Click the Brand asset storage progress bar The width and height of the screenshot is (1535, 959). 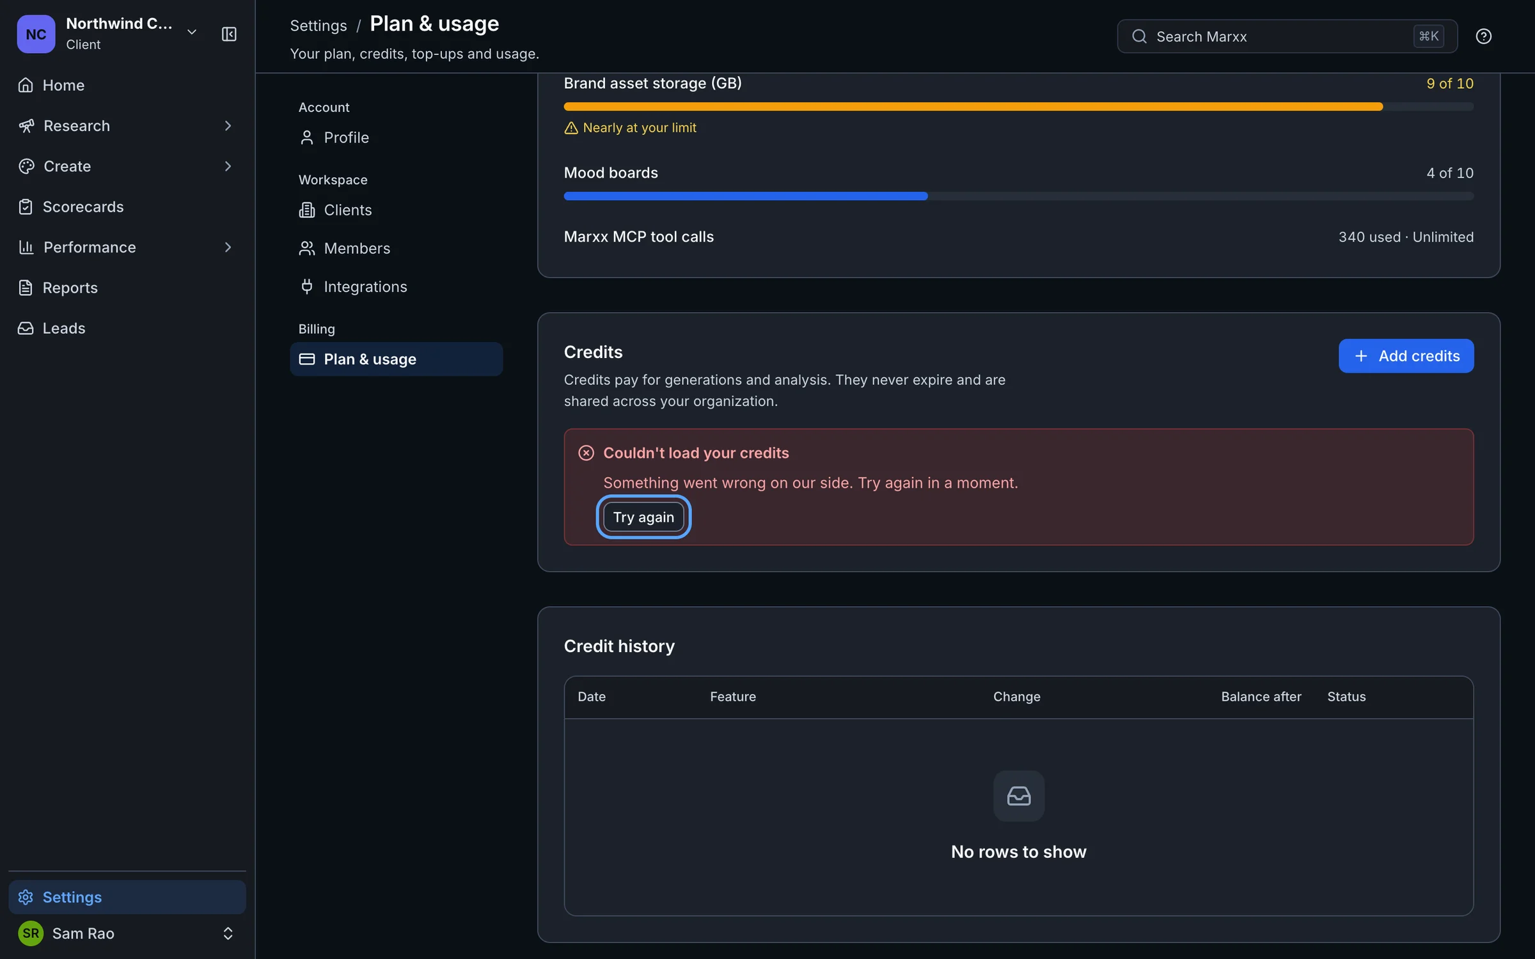click(x=1018, y=107)
